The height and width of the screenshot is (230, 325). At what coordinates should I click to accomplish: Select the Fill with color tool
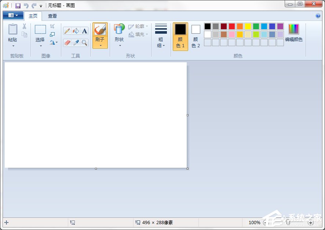(75, 31)
